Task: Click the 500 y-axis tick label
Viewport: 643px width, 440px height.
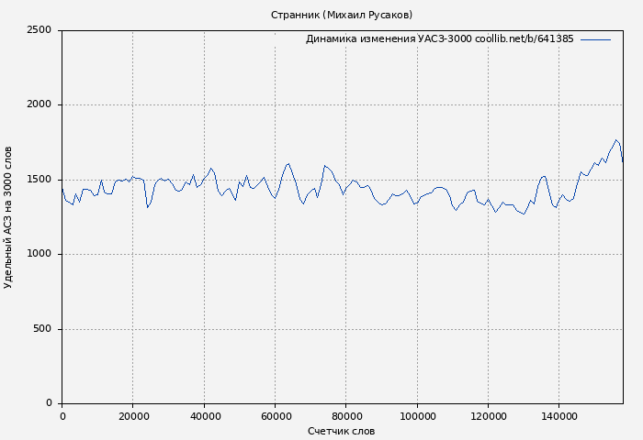Action: pyautogui.click(x=42, y=329)
